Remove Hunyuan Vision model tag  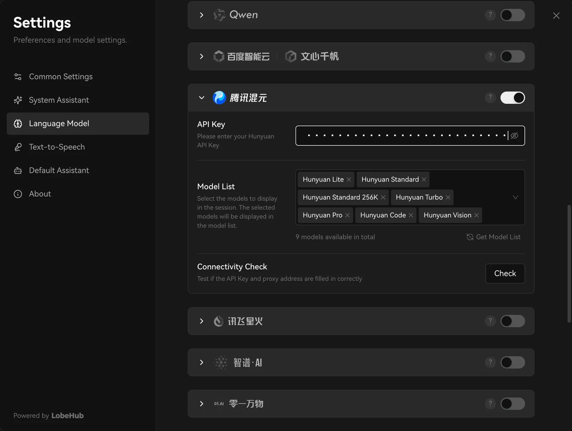(477, 215)
